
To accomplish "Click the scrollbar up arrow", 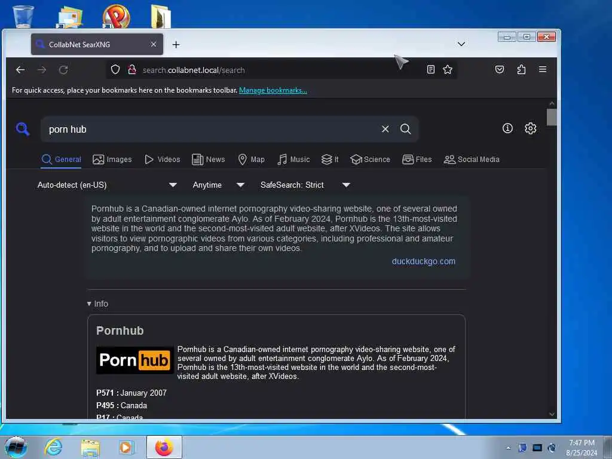I will point(552,103).
